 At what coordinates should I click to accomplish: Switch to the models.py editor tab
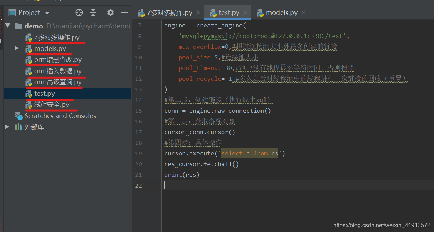pyautogui.click(x=282, y=13)
